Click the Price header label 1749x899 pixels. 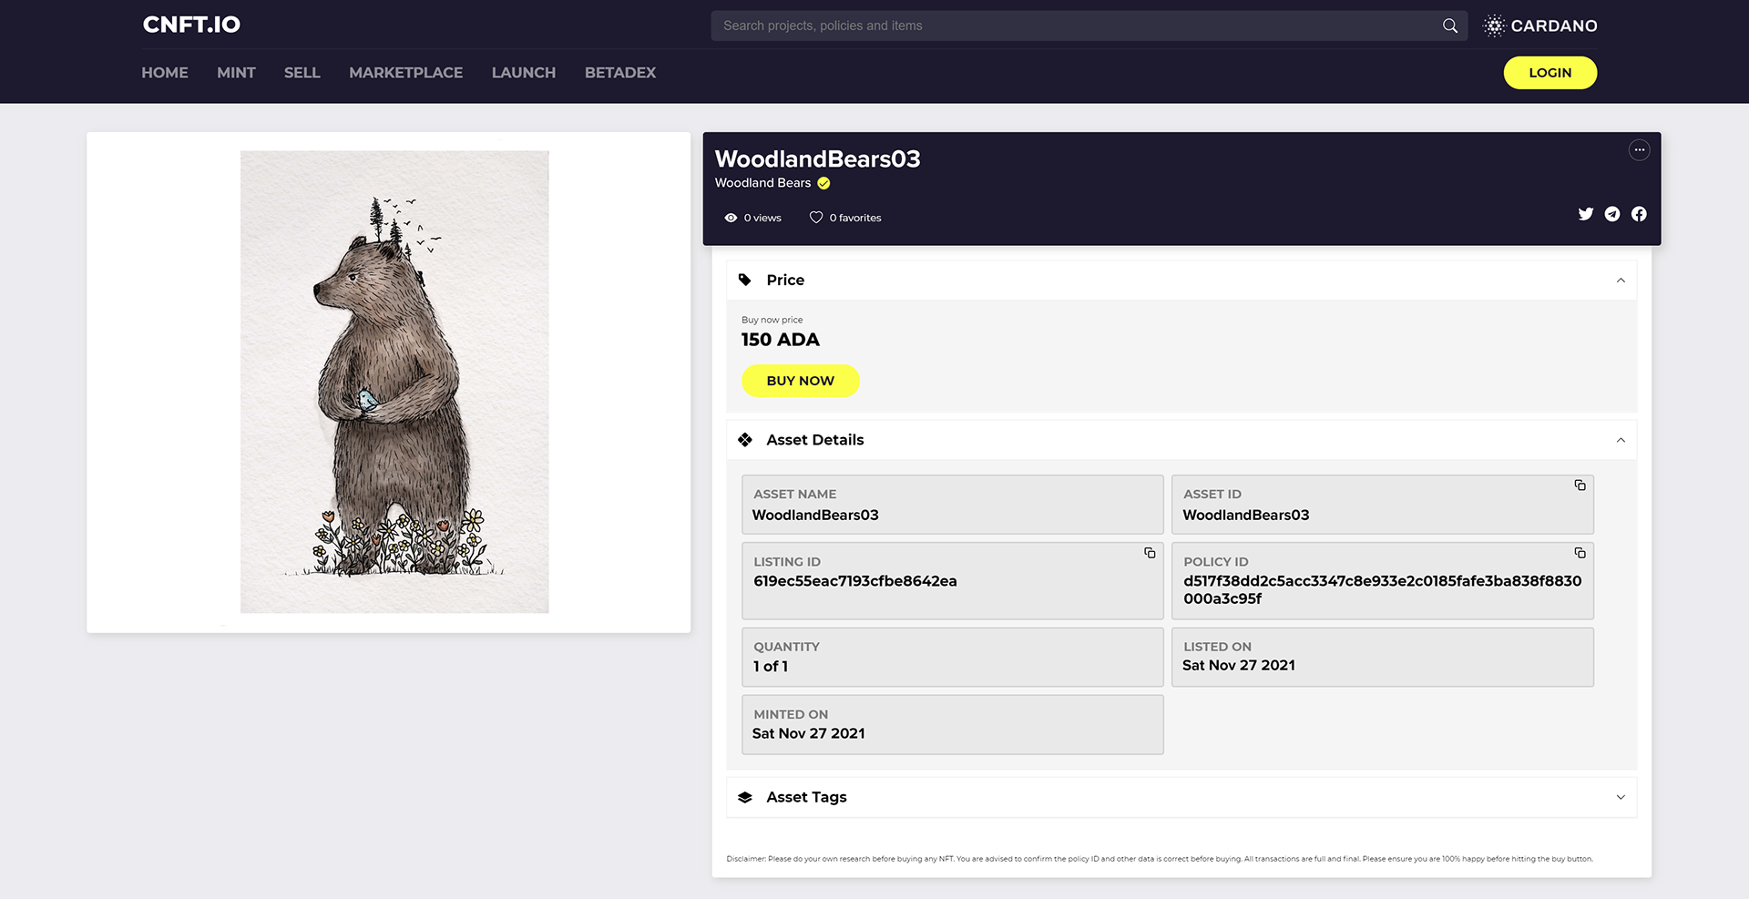(x=785, y=280)
